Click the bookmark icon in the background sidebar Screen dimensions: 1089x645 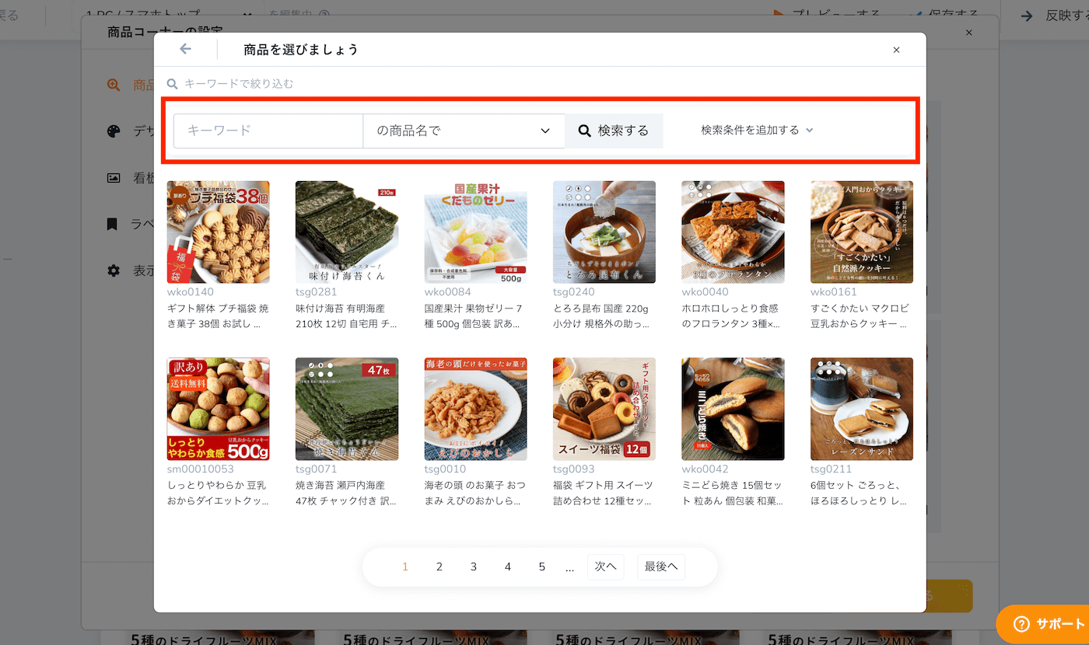112,224
